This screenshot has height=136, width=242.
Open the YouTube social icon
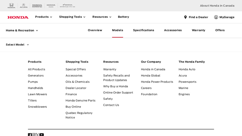[41, 135]
